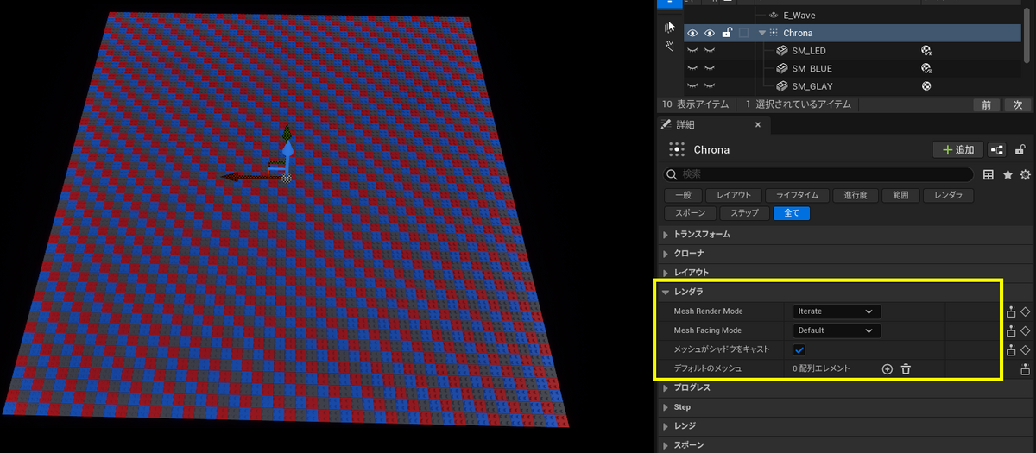
Task: Click the material badge on SM_BLUE row
Action: tap(926, 68)
